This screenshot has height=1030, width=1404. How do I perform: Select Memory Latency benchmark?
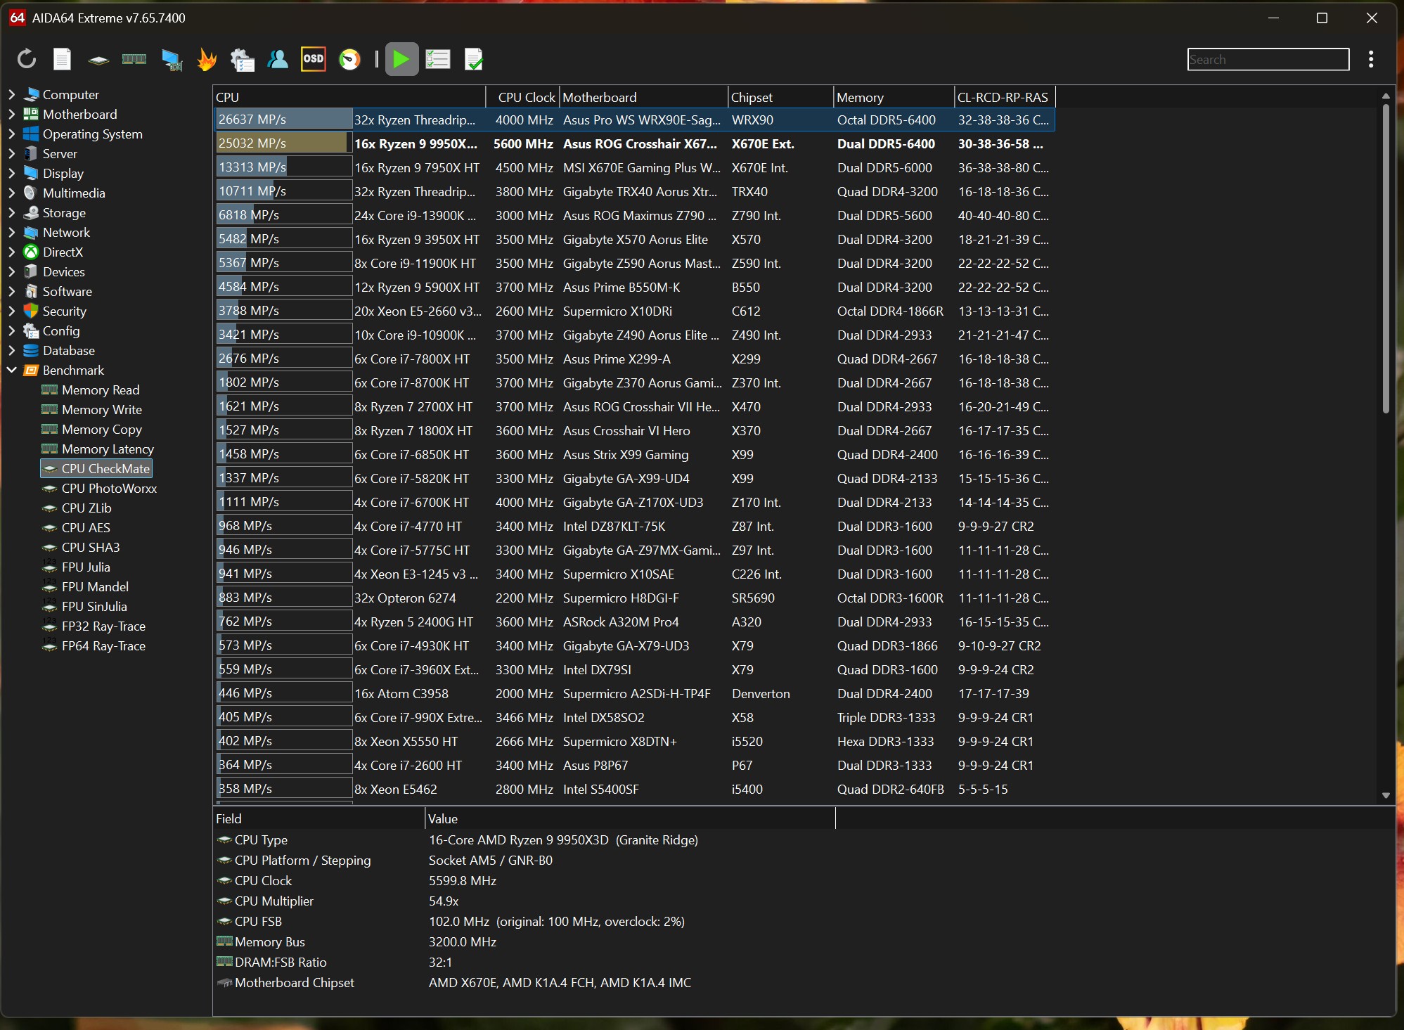tap(108, 449)
